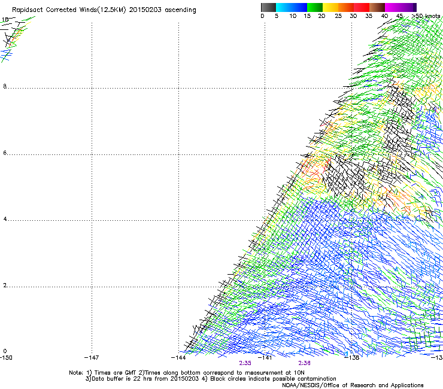The height and width of the screenshot is (389, 443).
Task: Click the '-150' longitude axis label
Action: point(6,358)
